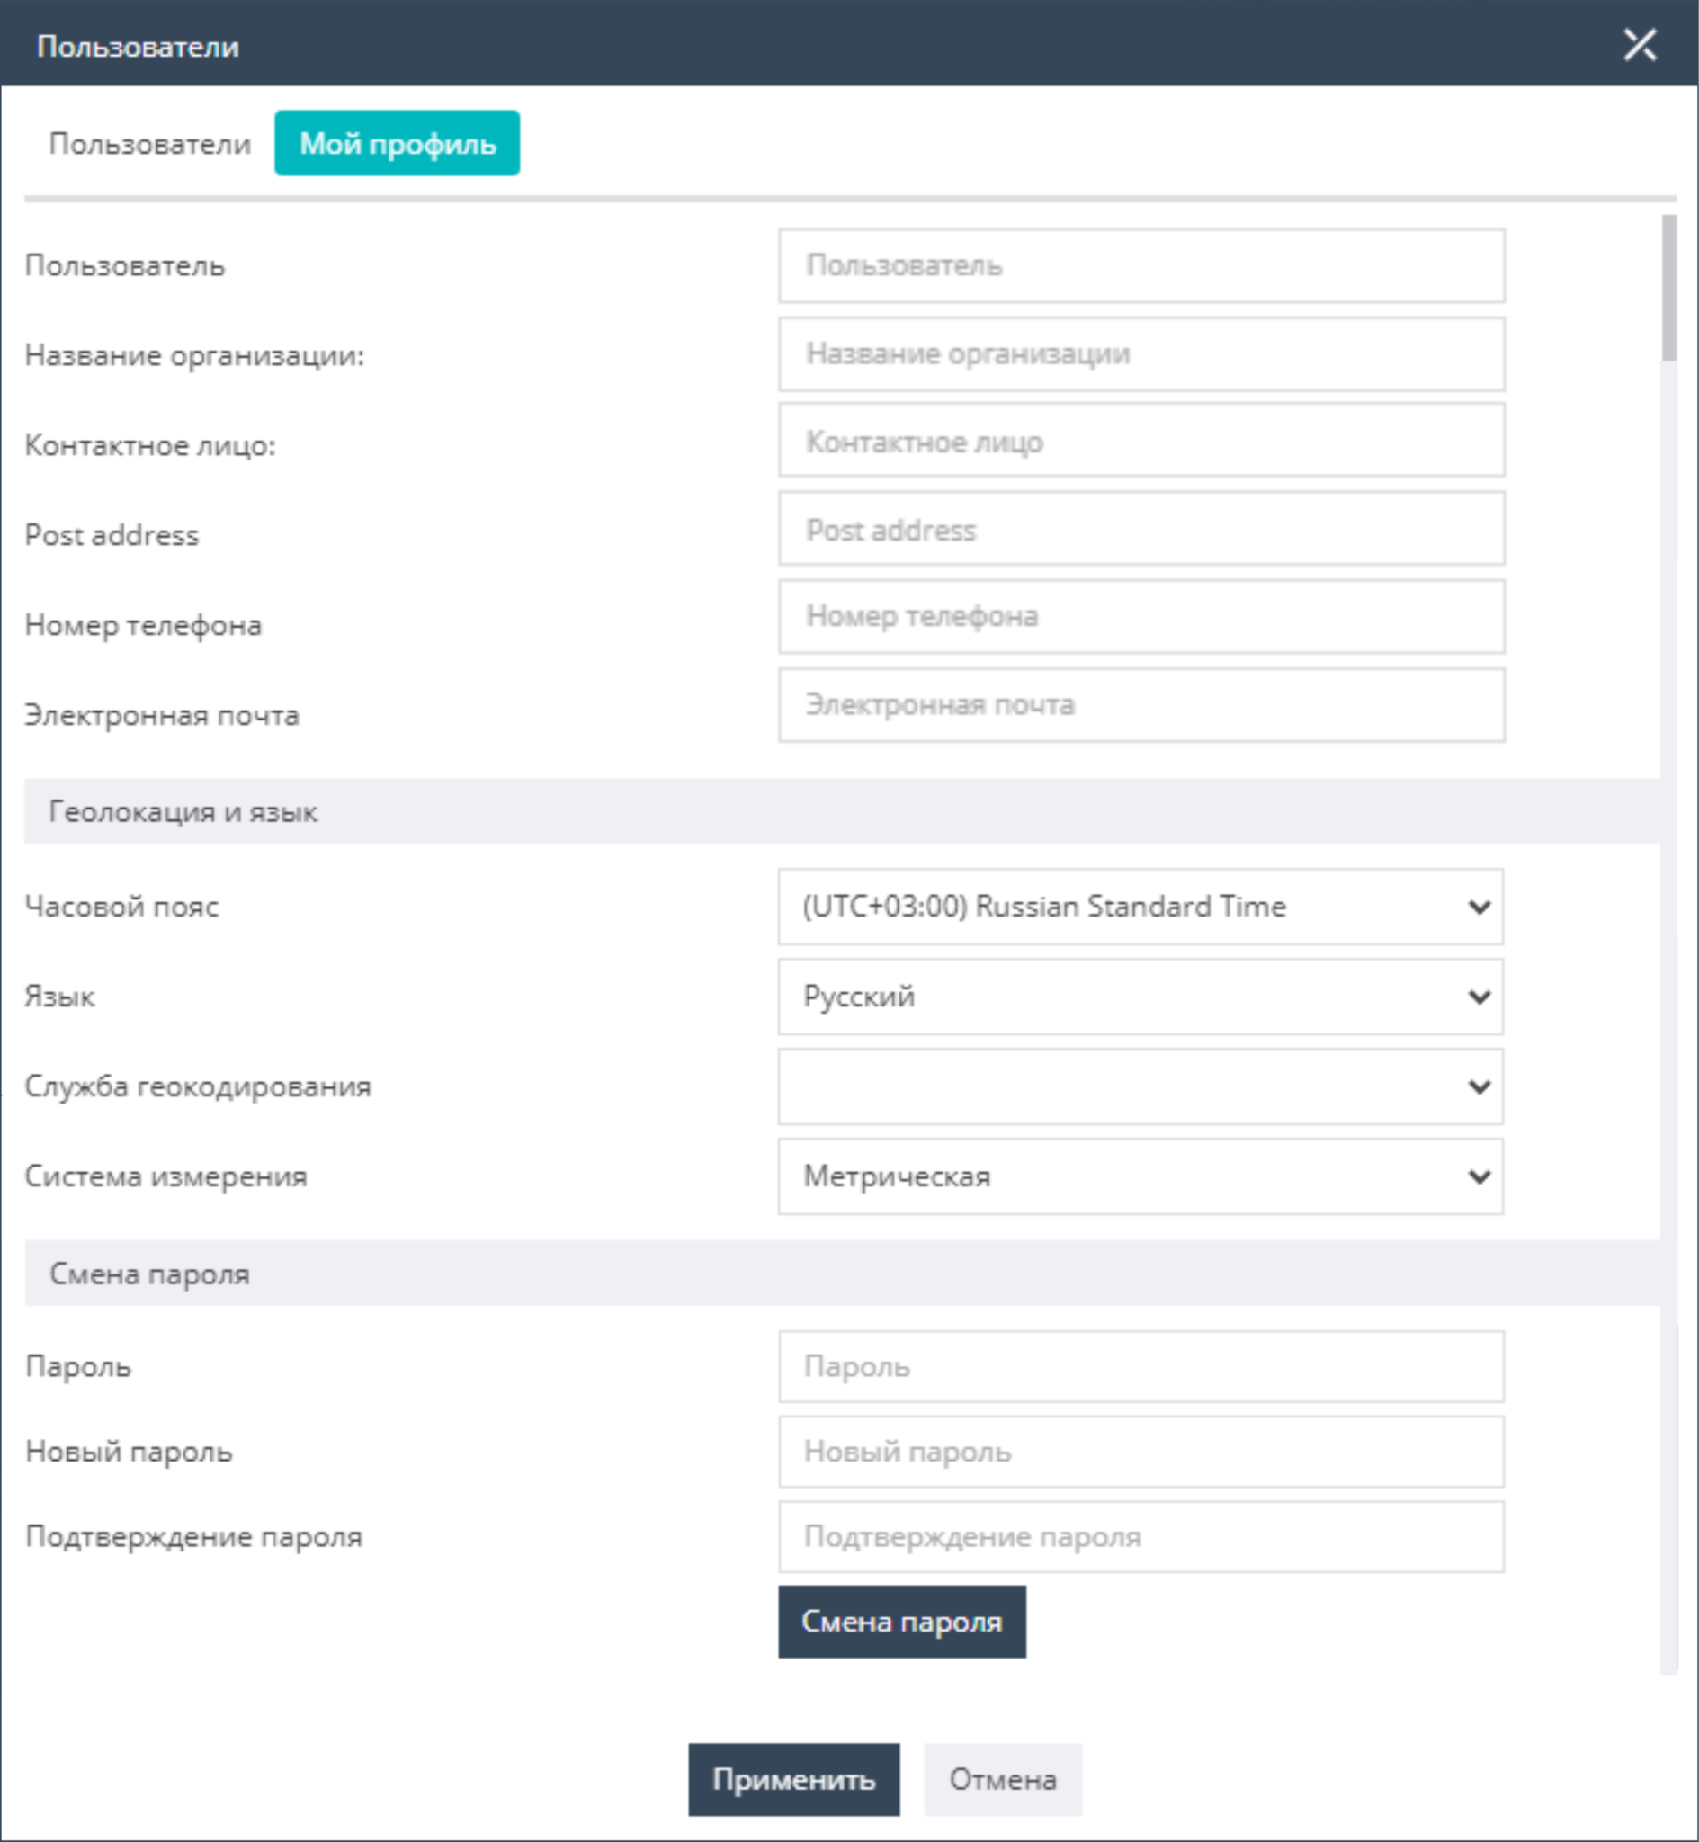Click the current Пароль input field
This screenshot has width=1699, height=1842.
tap(1141, 1367)
